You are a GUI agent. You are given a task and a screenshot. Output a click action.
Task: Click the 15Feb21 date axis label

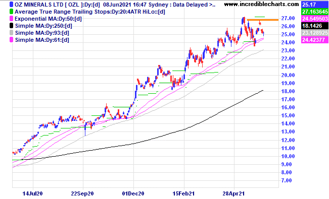(x=184, y=193)
